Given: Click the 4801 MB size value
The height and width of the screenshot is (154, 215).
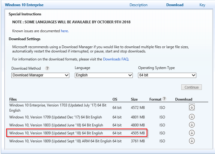Looking at the screenshot, I should coord(138,117).
